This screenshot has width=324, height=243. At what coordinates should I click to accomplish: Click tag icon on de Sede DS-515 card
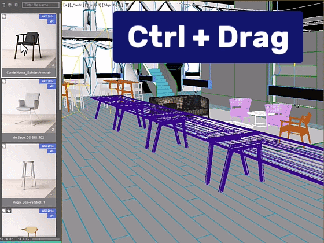pyautogui.click(x=4, y=82)
